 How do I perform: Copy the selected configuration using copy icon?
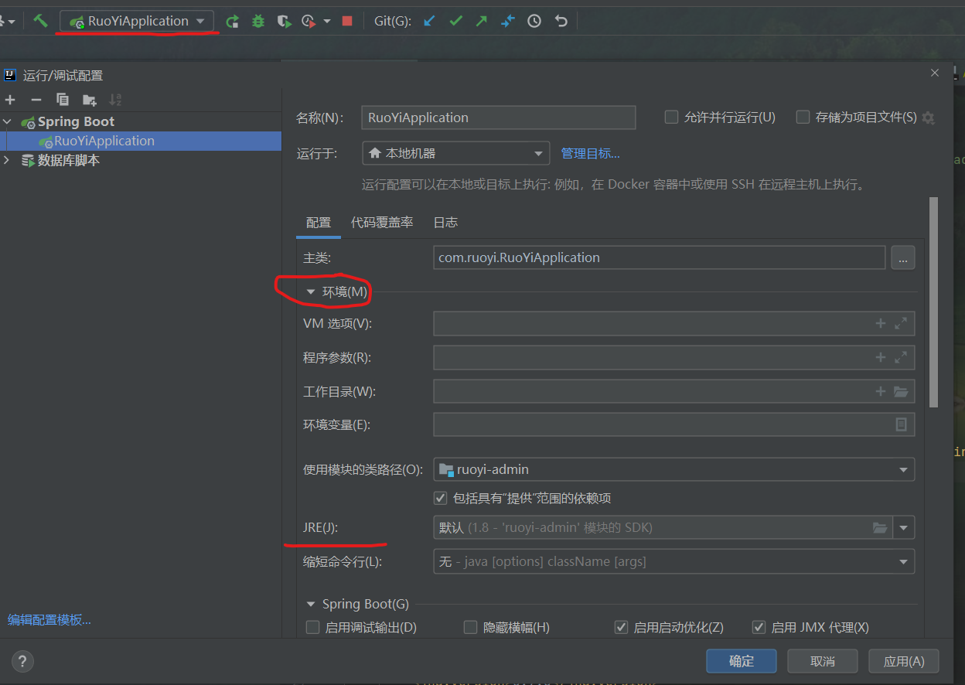(63, 99)
